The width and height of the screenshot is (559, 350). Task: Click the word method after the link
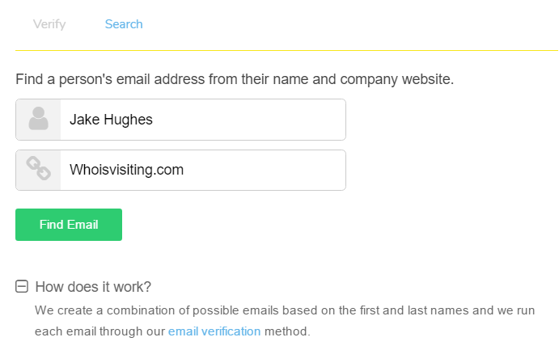[x=287, y=331]
